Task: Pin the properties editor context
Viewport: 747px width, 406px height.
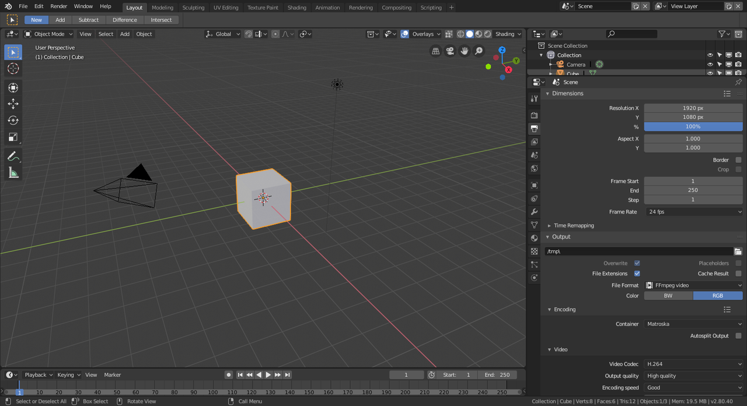Action: pyautogui.click(x=738, y=82)
